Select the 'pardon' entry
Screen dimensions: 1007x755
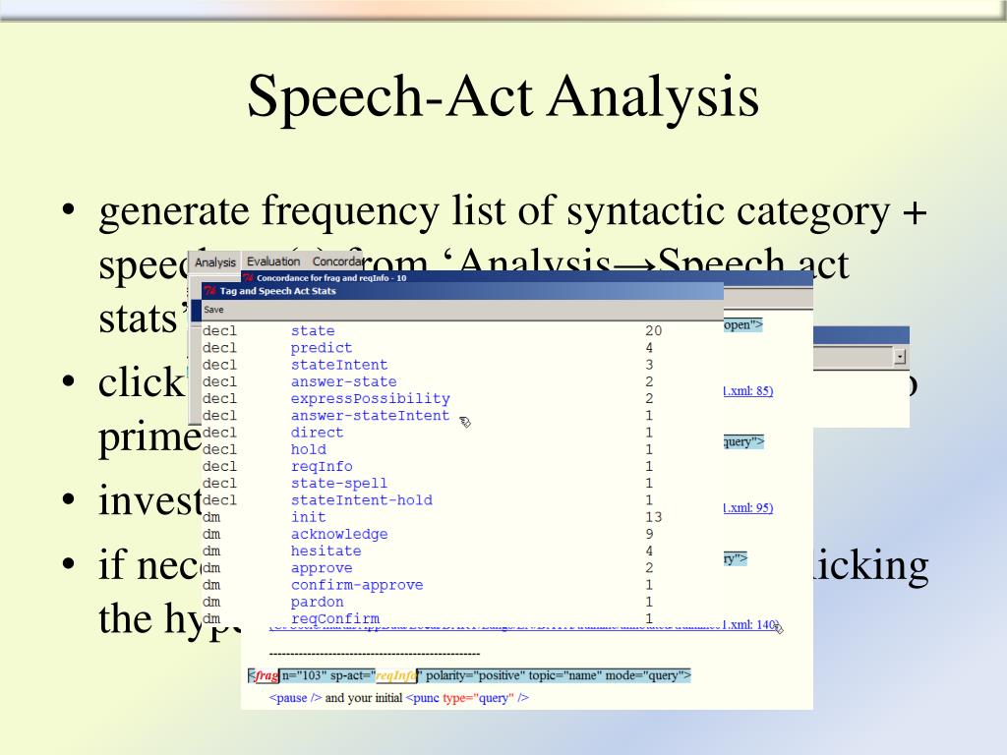point(318,602)
